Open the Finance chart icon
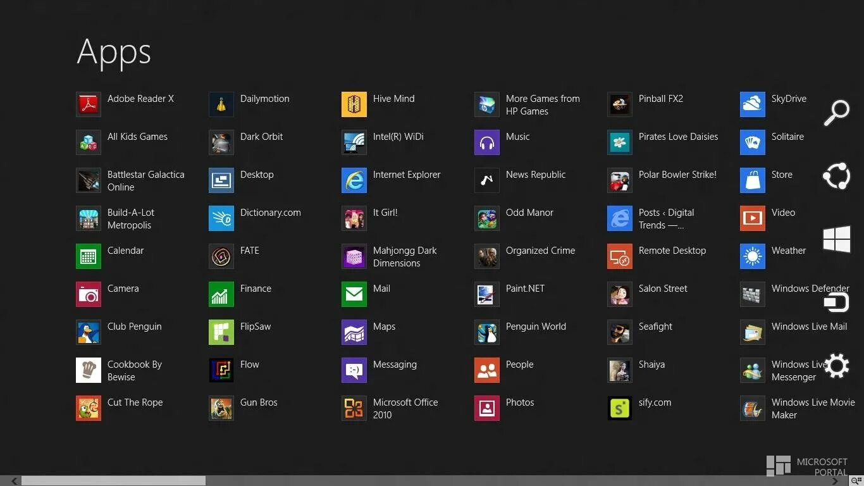 [x=221, y=294]
